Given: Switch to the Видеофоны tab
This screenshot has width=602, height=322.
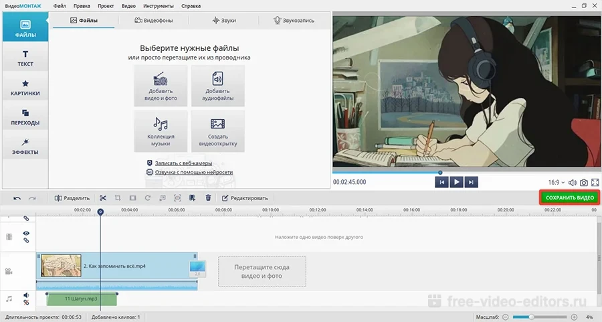Looking at the screenshot, I should [153, 21].
